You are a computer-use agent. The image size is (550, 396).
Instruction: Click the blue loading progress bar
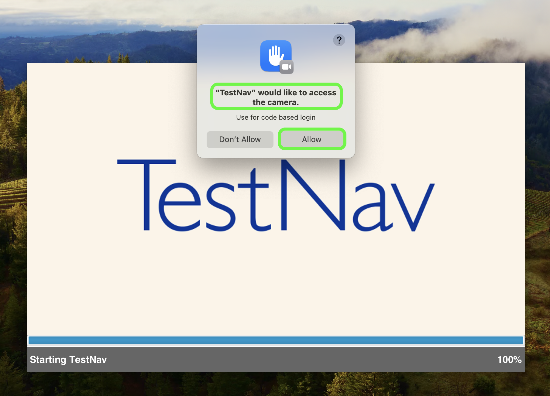(276, 340)
